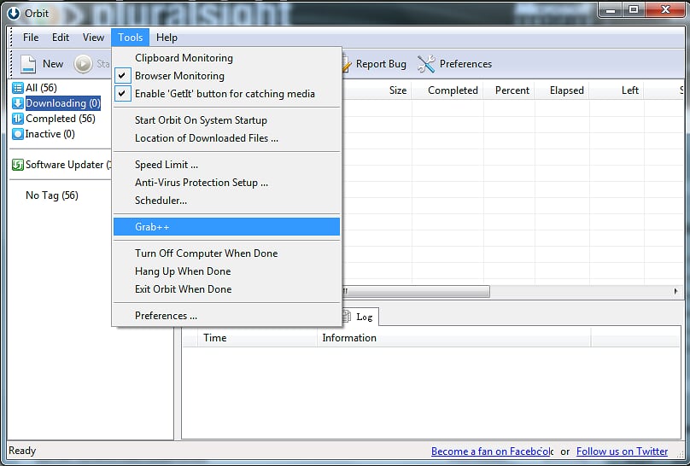Choose Preferences ... in the Tools menu
Screen dimensions: 690x466
[227, 316]
